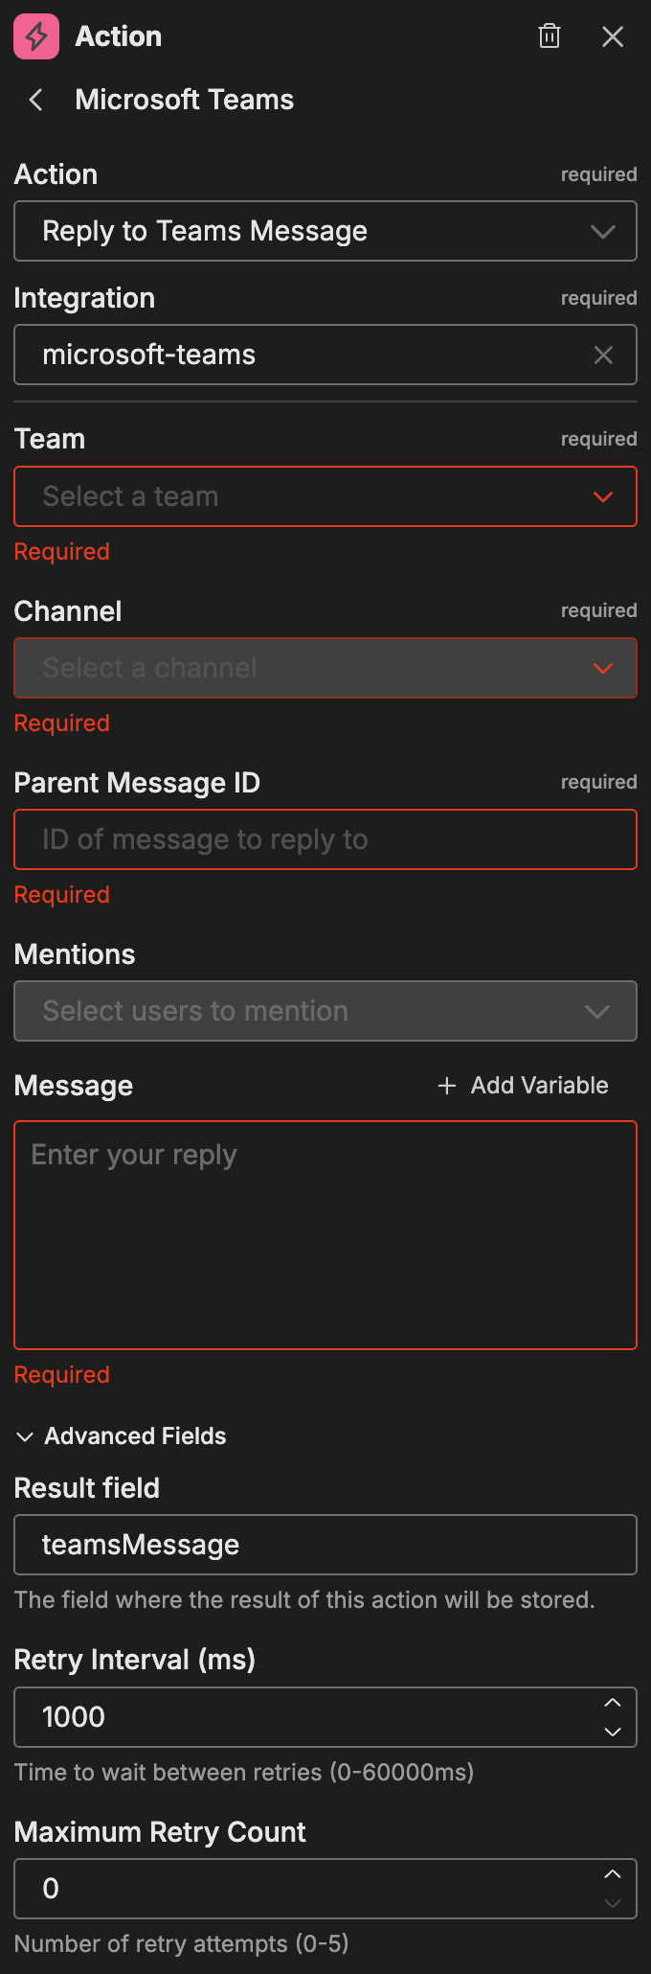Click Add Variable for the Message field
Viewport: 651px width, 1974px height.
[523, 1086]
